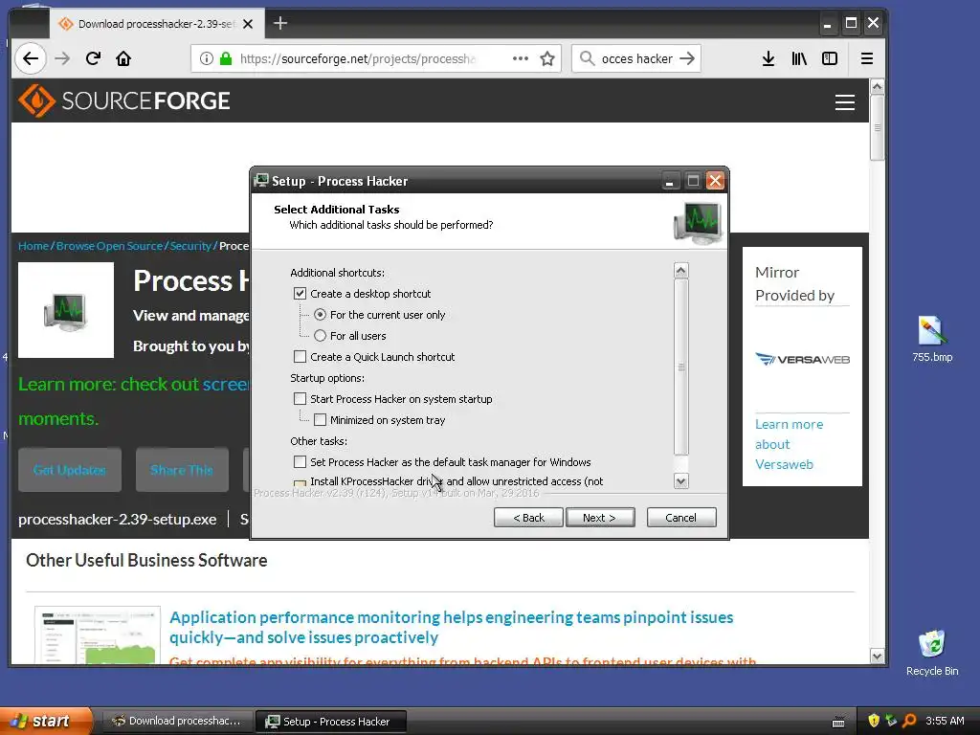
Task: Click the Back button in setup
Action: coord(528,518)
